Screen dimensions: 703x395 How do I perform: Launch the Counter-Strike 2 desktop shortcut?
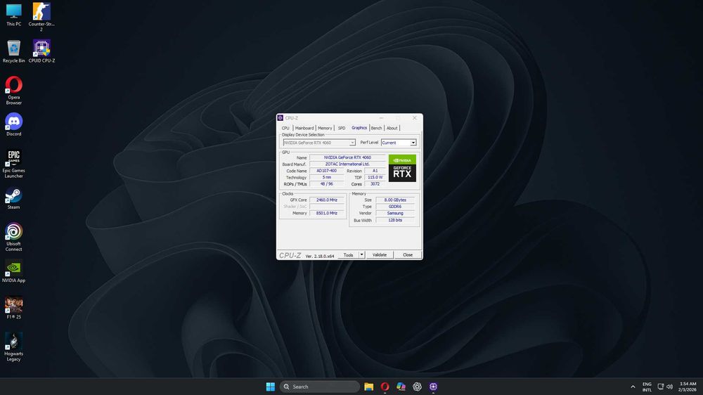[41, 17]
